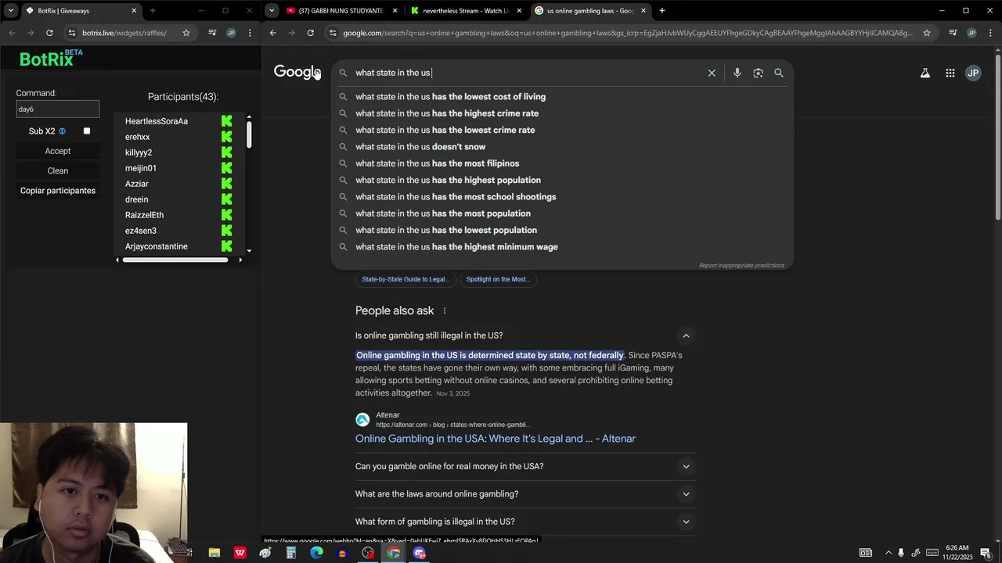The width and height of the screenshot is (1002, 563).
Task: Bookmark the BotRix page with star
Action: click(186, 33)
